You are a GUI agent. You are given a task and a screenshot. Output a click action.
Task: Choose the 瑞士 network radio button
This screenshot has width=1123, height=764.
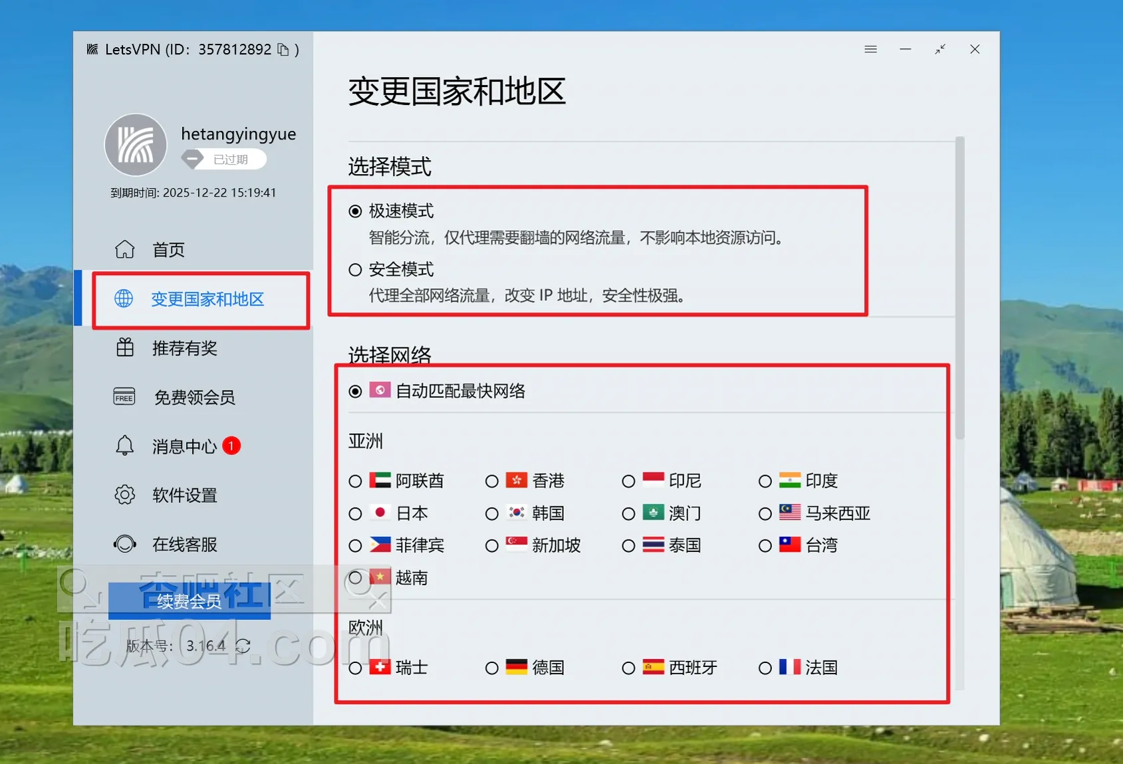pyautogui.click(x=355, y=668)
